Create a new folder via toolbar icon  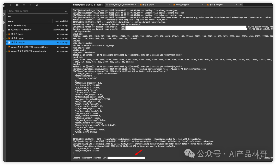[x=17, y=5]
